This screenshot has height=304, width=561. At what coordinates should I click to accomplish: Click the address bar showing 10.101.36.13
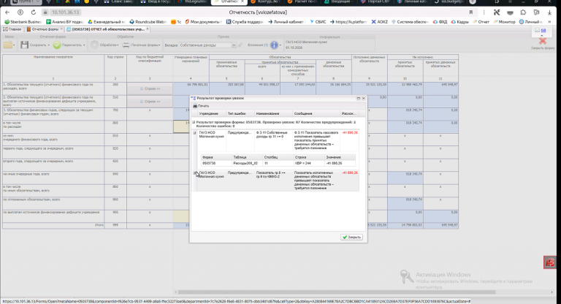tap(66, 12)
